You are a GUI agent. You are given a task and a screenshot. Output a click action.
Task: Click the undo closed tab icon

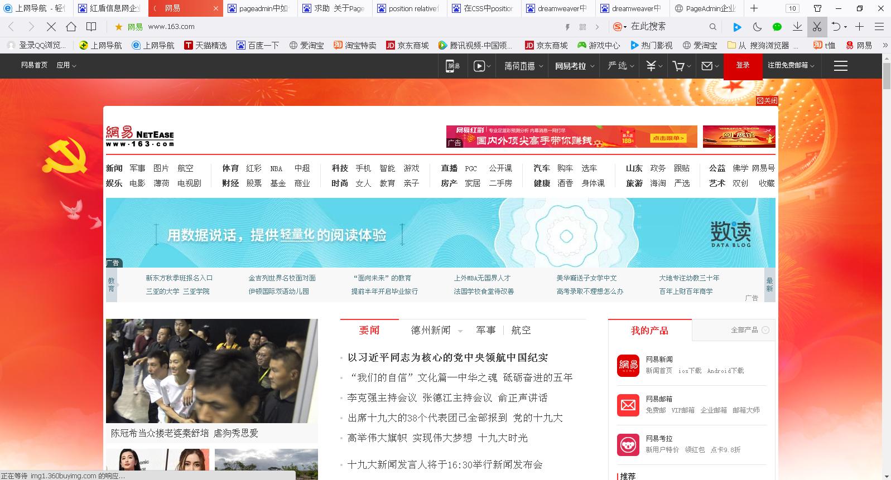tap(836, 27)
